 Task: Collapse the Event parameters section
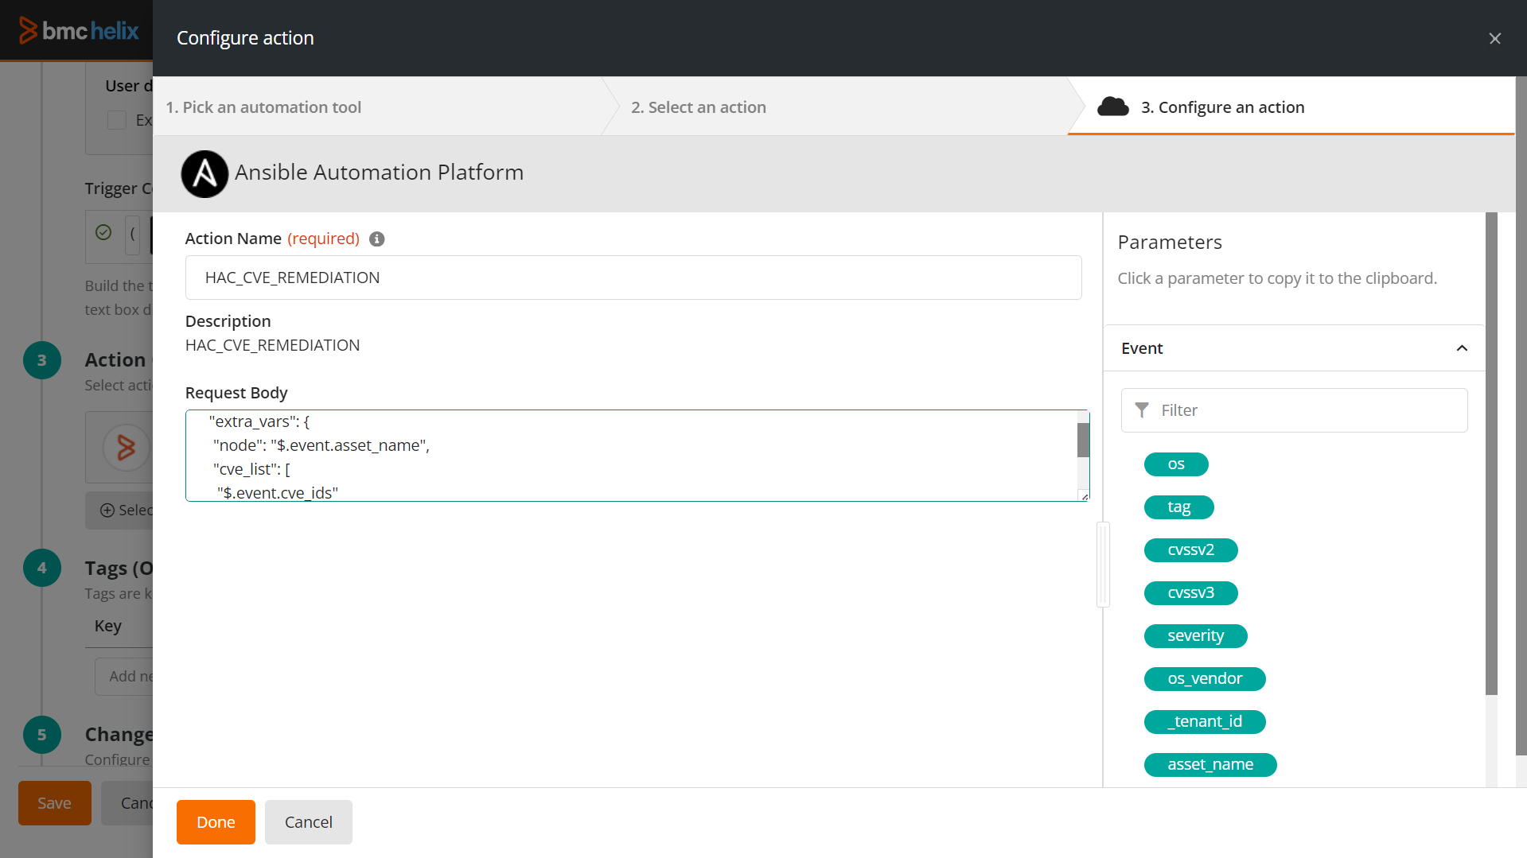click(x=1462, y=348)
